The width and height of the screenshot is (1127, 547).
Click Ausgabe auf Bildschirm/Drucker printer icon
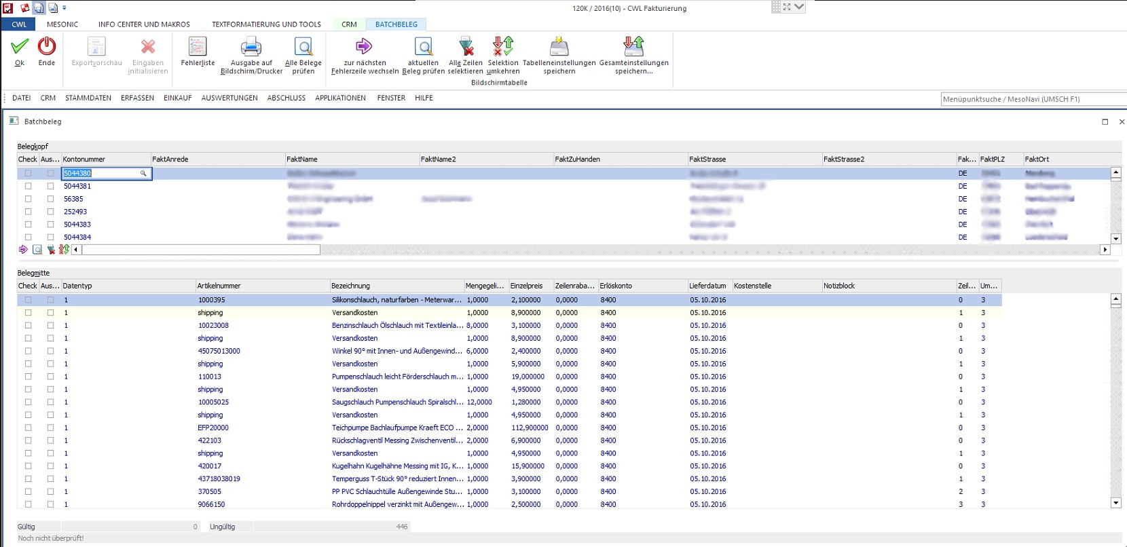coord(251,48)
